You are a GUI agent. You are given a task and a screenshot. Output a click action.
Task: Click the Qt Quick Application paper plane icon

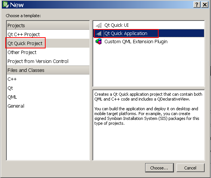tap(99, 34)
